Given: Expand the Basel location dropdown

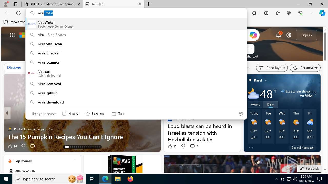Looking at the screenshot, I should click(266, 80).
